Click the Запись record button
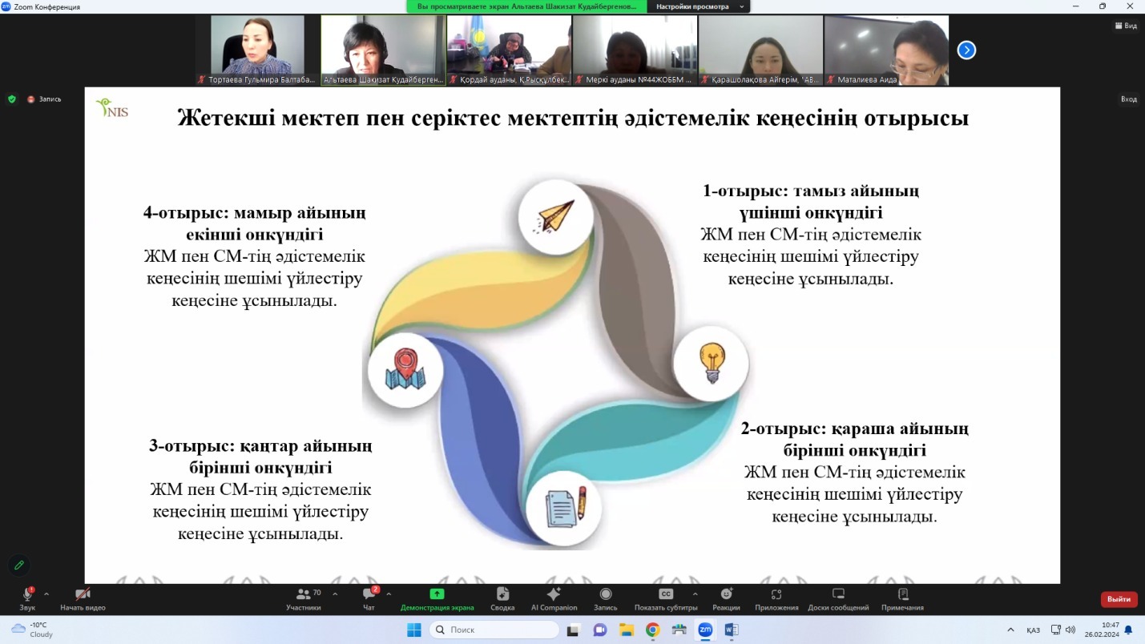 (x=606, y=598)
